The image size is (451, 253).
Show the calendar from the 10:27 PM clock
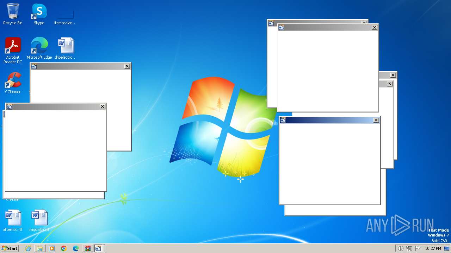tap(433, 248)
